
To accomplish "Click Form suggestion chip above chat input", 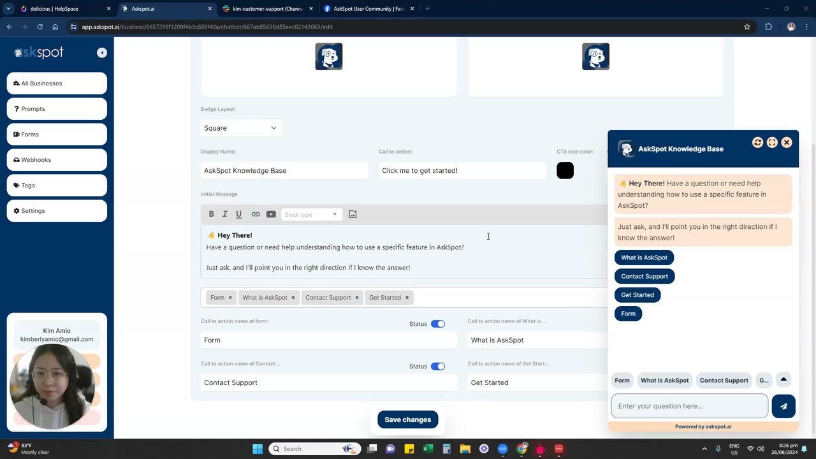I will click(x=622, y=381).
